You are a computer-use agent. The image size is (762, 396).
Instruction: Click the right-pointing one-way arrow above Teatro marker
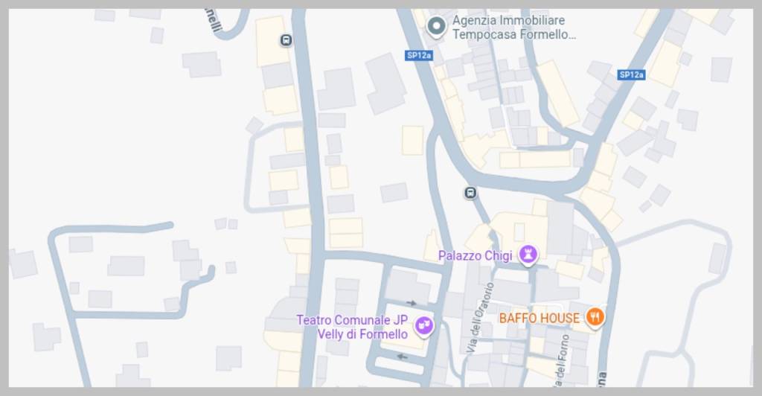pyautogui.click(x=412, y=303)
